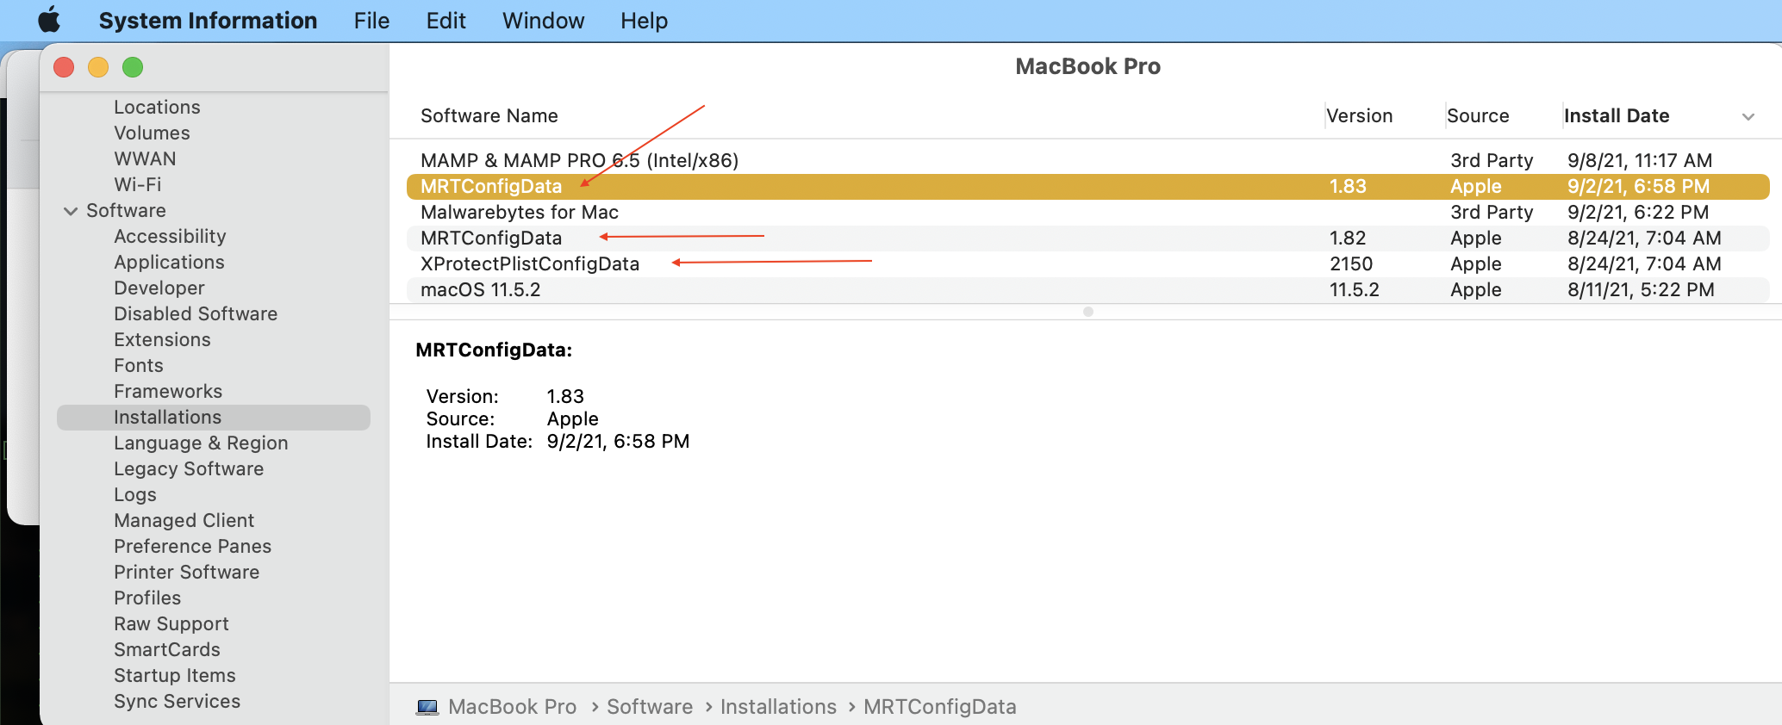Screen dimensions: 1782x725
Task: Open the Apple menu
Action: pos(49,20)
